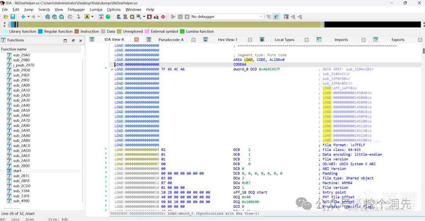Click the first teal round toolbar icon
This screenshot has height=221, width=425.
tap(48, 17)
